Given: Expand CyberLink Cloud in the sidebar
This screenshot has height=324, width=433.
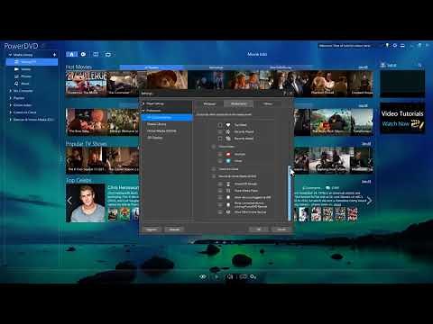Looking at the screenshot, I should point(10,112).
